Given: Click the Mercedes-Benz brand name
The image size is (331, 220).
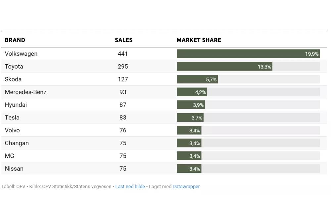Looking at the screenshot, I should (x=25, y=92).
